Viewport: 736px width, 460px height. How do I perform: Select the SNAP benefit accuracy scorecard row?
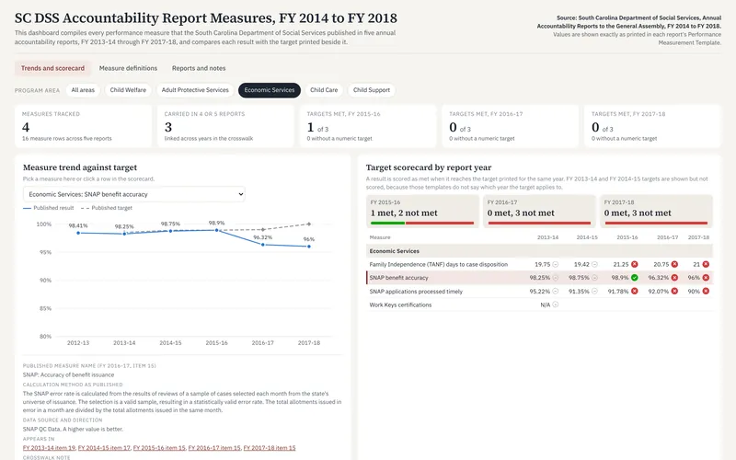(539, 278)
